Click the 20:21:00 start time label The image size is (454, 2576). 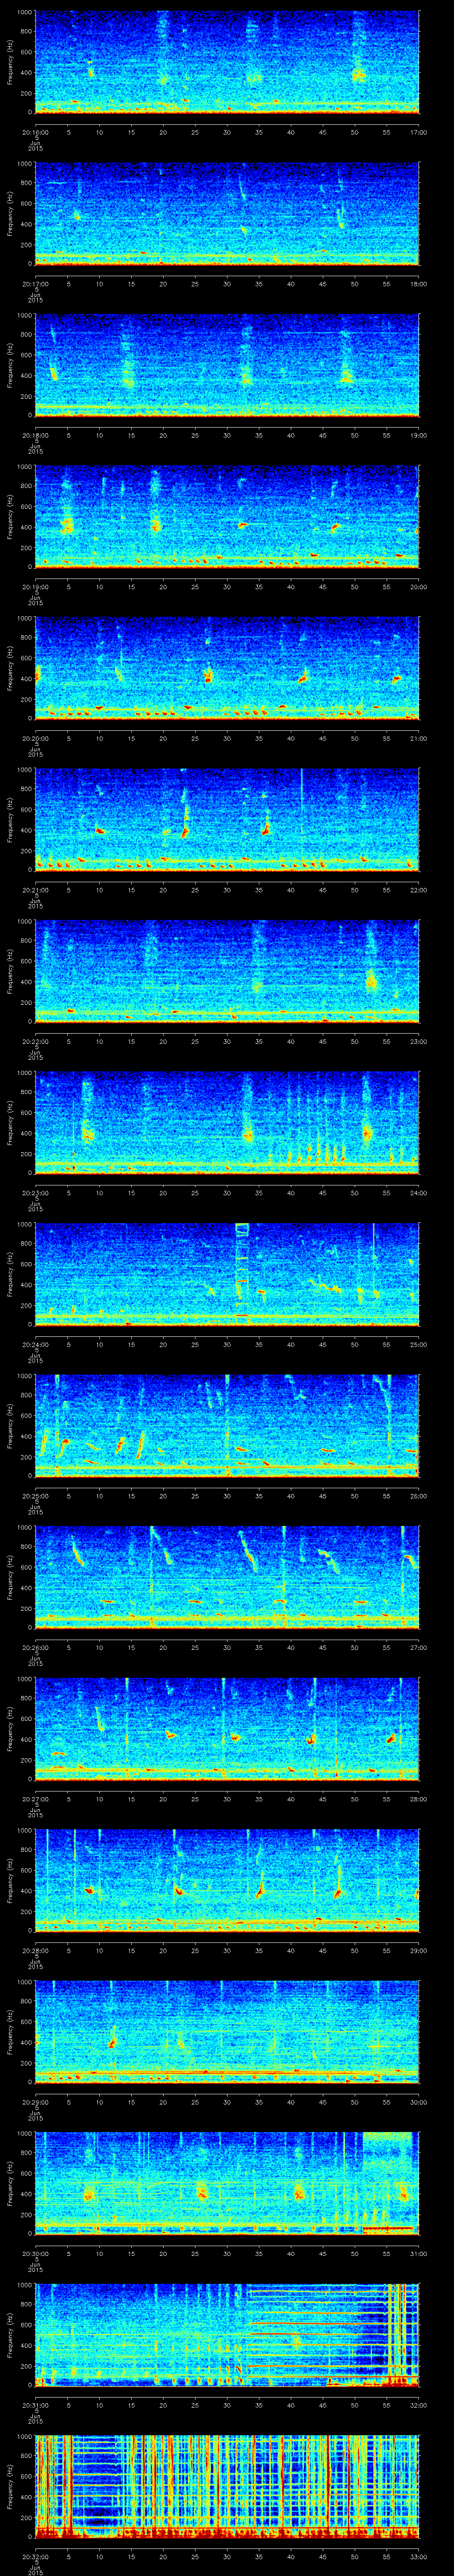(35, 890)
